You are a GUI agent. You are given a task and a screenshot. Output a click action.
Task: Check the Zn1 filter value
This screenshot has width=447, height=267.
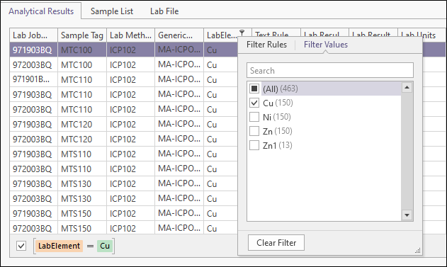pyautogui.click(x=254, y=145)
